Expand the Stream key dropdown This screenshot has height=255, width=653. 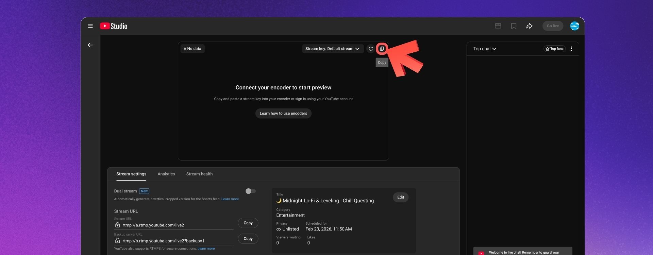pos(332,49)
